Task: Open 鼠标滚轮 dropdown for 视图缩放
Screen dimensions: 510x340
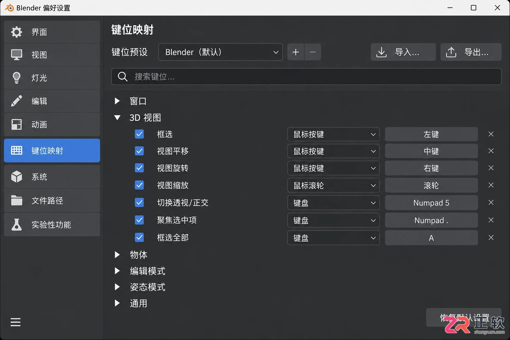Action: click(x=334, y=185)
